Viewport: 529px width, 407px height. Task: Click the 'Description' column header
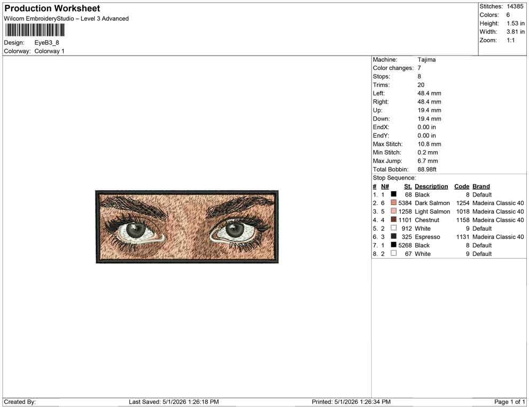pos(431,186)
